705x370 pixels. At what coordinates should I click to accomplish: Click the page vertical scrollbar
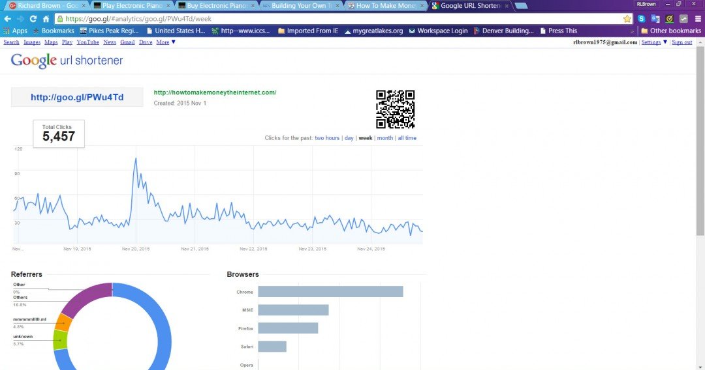[x=700, y=140]
